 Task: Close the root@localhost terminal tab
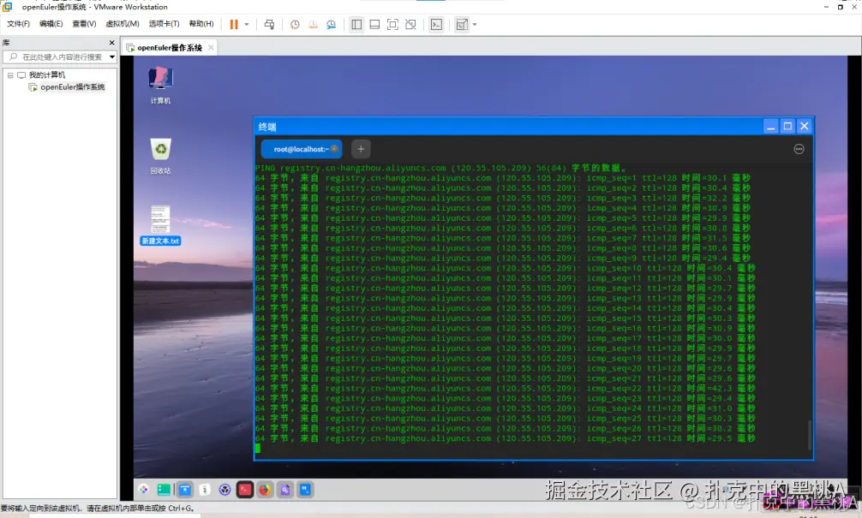pos(334,149)
